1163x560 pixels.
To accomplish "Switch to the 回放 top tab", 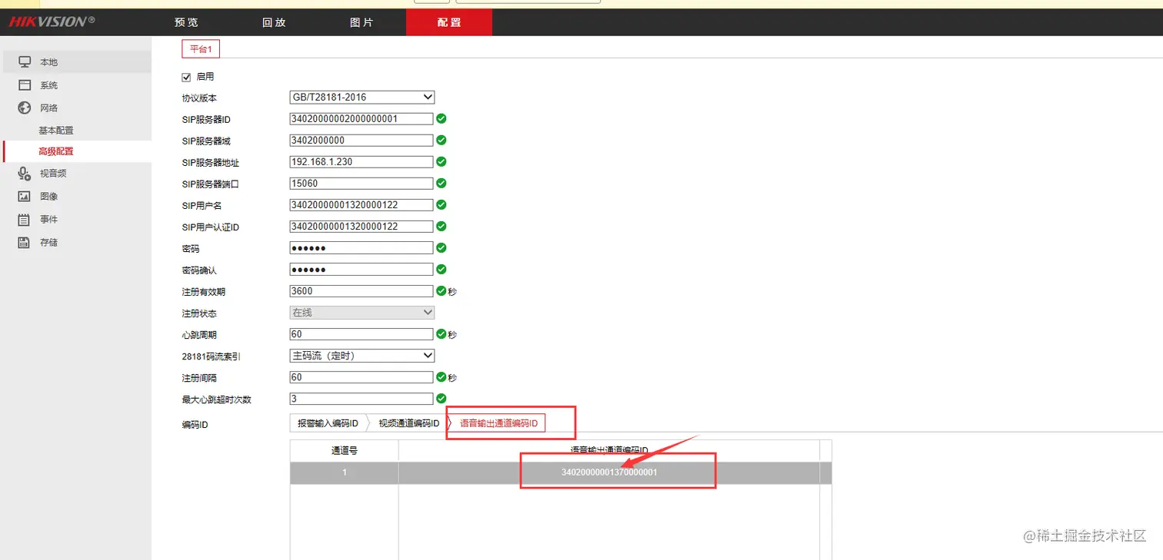I will (275, 22).
